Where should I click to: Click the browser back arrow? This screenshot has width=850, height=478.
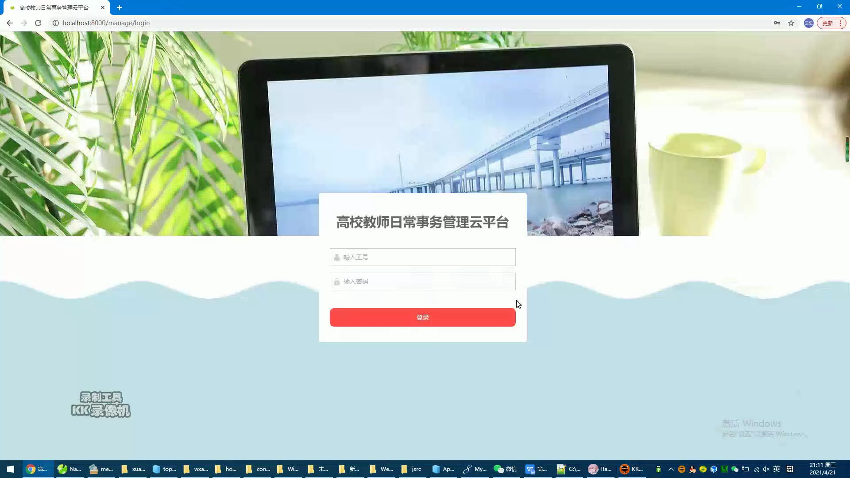click(x=10, y=23)
